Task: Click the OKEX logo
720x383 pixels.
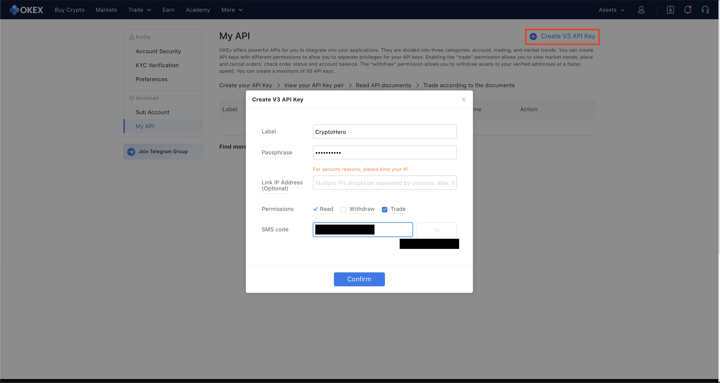Action: tap(26, 10)
